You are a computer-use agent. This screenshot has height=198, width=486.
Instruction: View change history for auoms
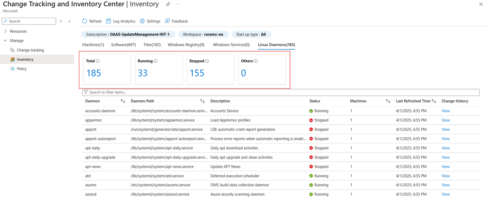tap(446, 185)
